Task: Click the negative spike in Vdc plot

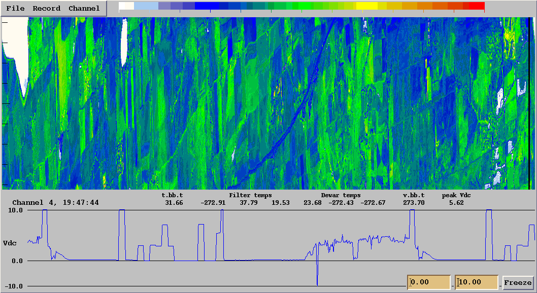Action: [x=317, y=270]
